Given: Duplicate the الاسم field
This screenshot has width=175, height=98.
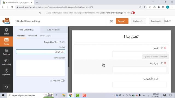Looking at the screenshot, I should (x=162, y=48).
